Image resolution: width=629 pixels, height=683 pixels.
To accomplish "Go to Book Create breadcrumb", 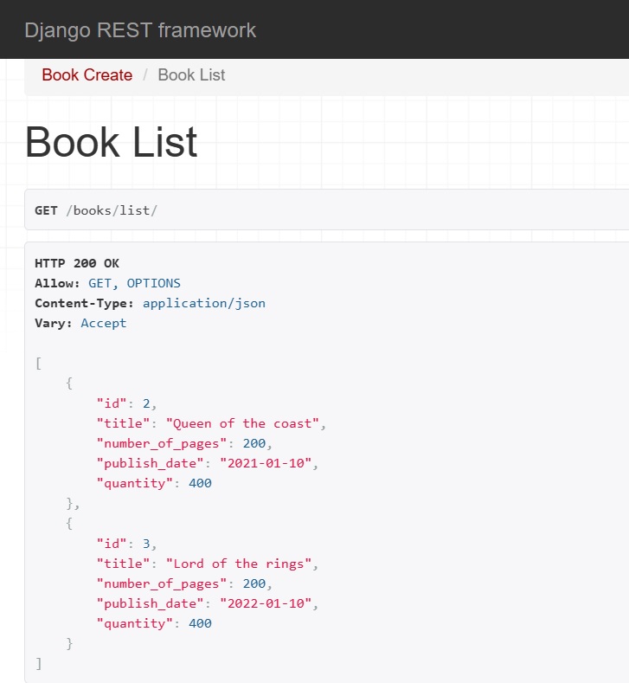I will [87, 75].
